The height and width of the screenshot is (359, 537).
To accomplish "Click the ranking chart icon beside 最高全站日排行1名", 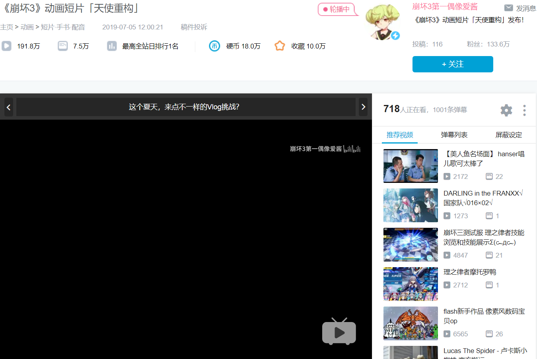I will click(x=112, y=46).
